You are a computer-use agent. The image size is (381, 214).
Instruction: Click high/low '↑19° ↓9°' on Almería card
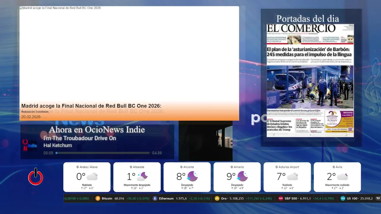(237, 188)
